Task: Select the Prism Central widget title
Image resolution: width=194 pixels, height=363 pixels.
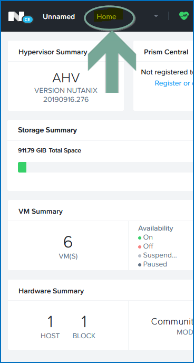Action: click(166, 52)
